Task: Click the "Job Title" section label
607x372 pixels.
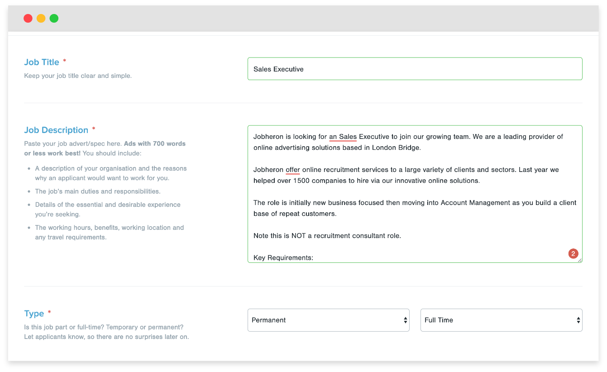Action: 42,62
